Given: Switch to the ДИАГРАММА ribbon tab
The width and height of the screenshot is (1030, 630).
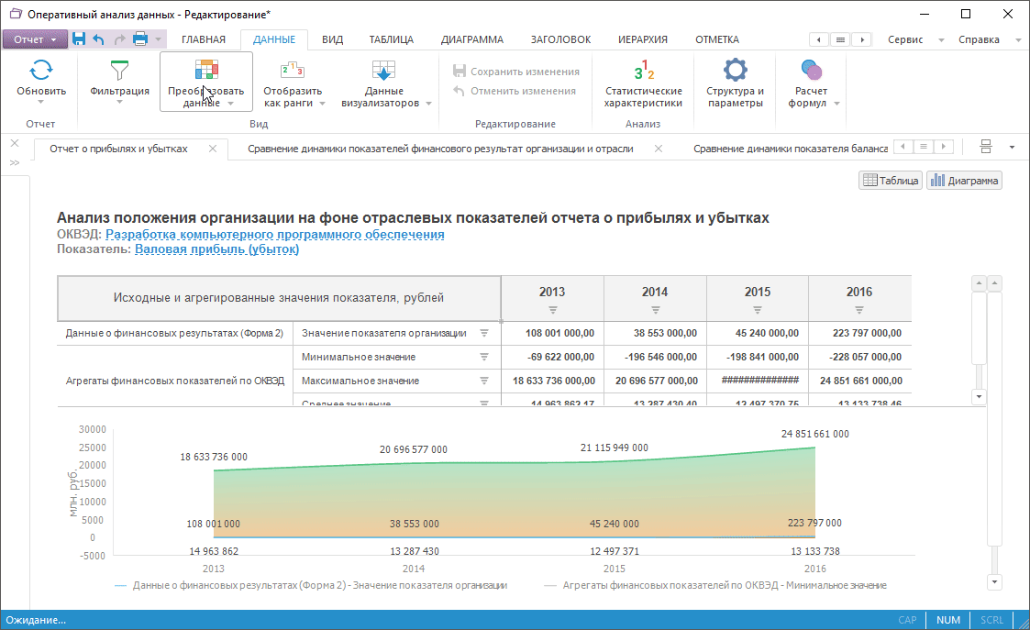Looking at the screenshot, I should coord(471,39).
